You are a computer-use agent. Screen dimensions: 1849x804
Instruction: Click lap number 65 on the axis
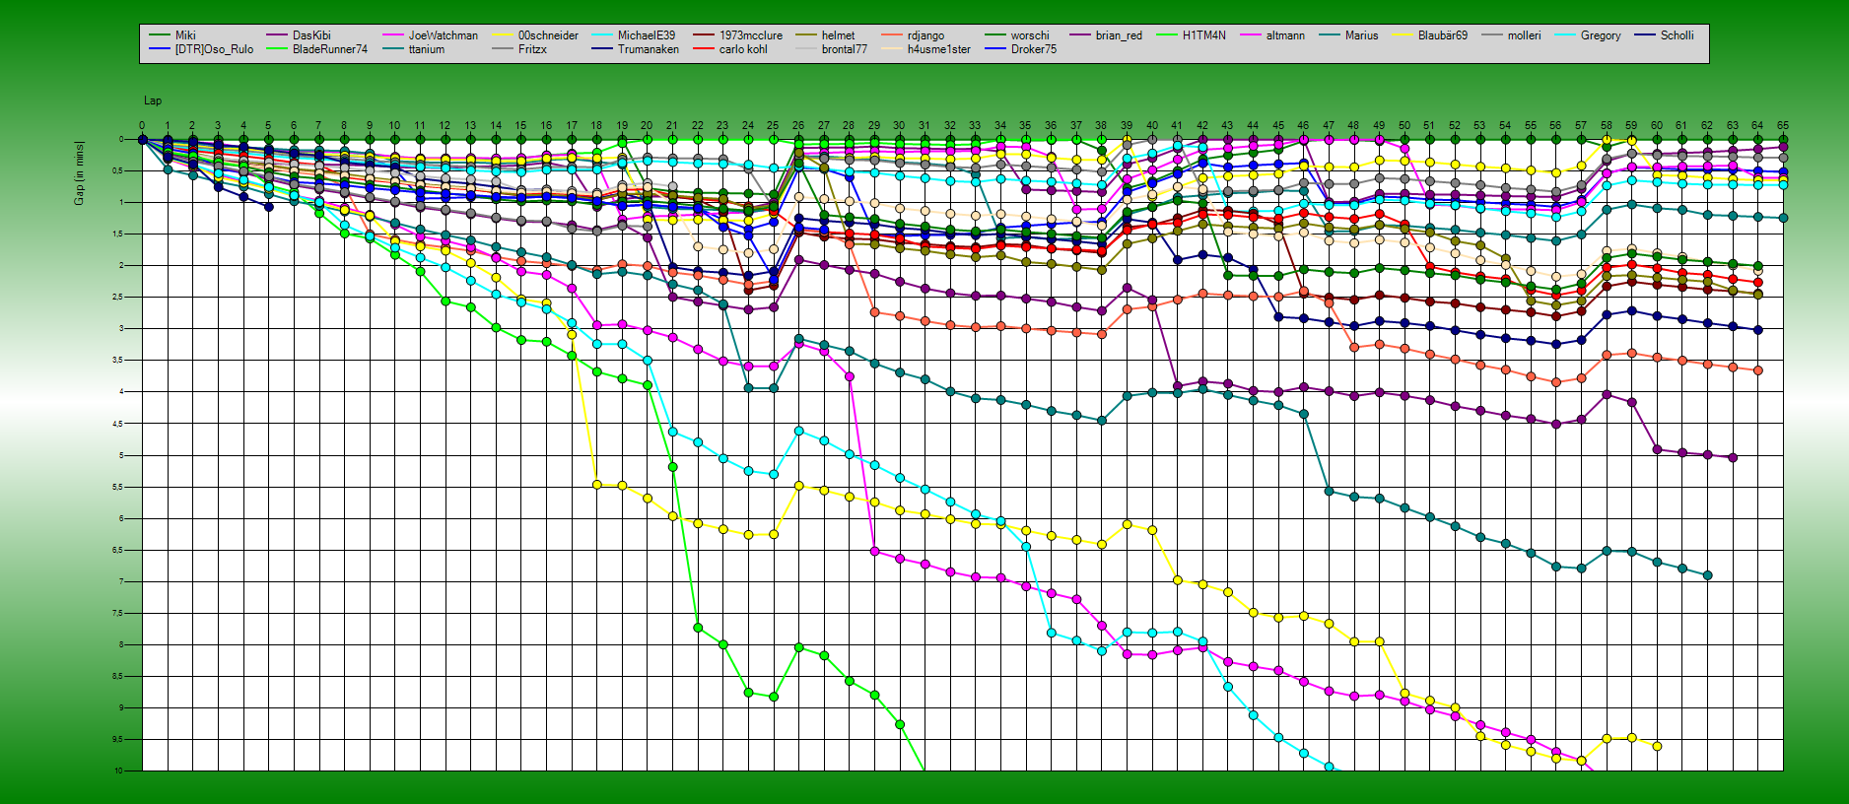pos(1783,126)
